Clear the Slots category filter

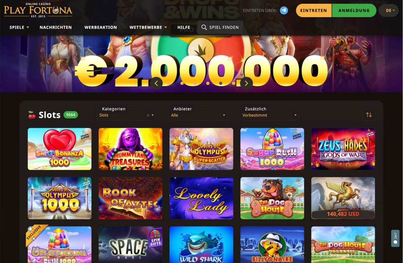click(148, 115)
